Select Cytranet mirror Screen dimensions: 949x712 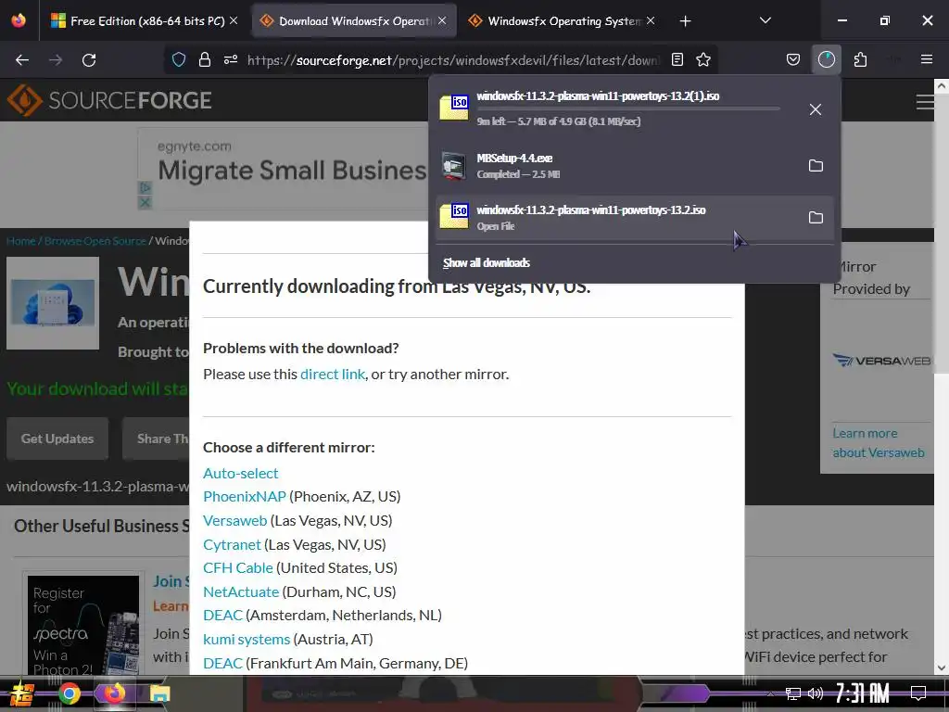[x=232, y=544]
